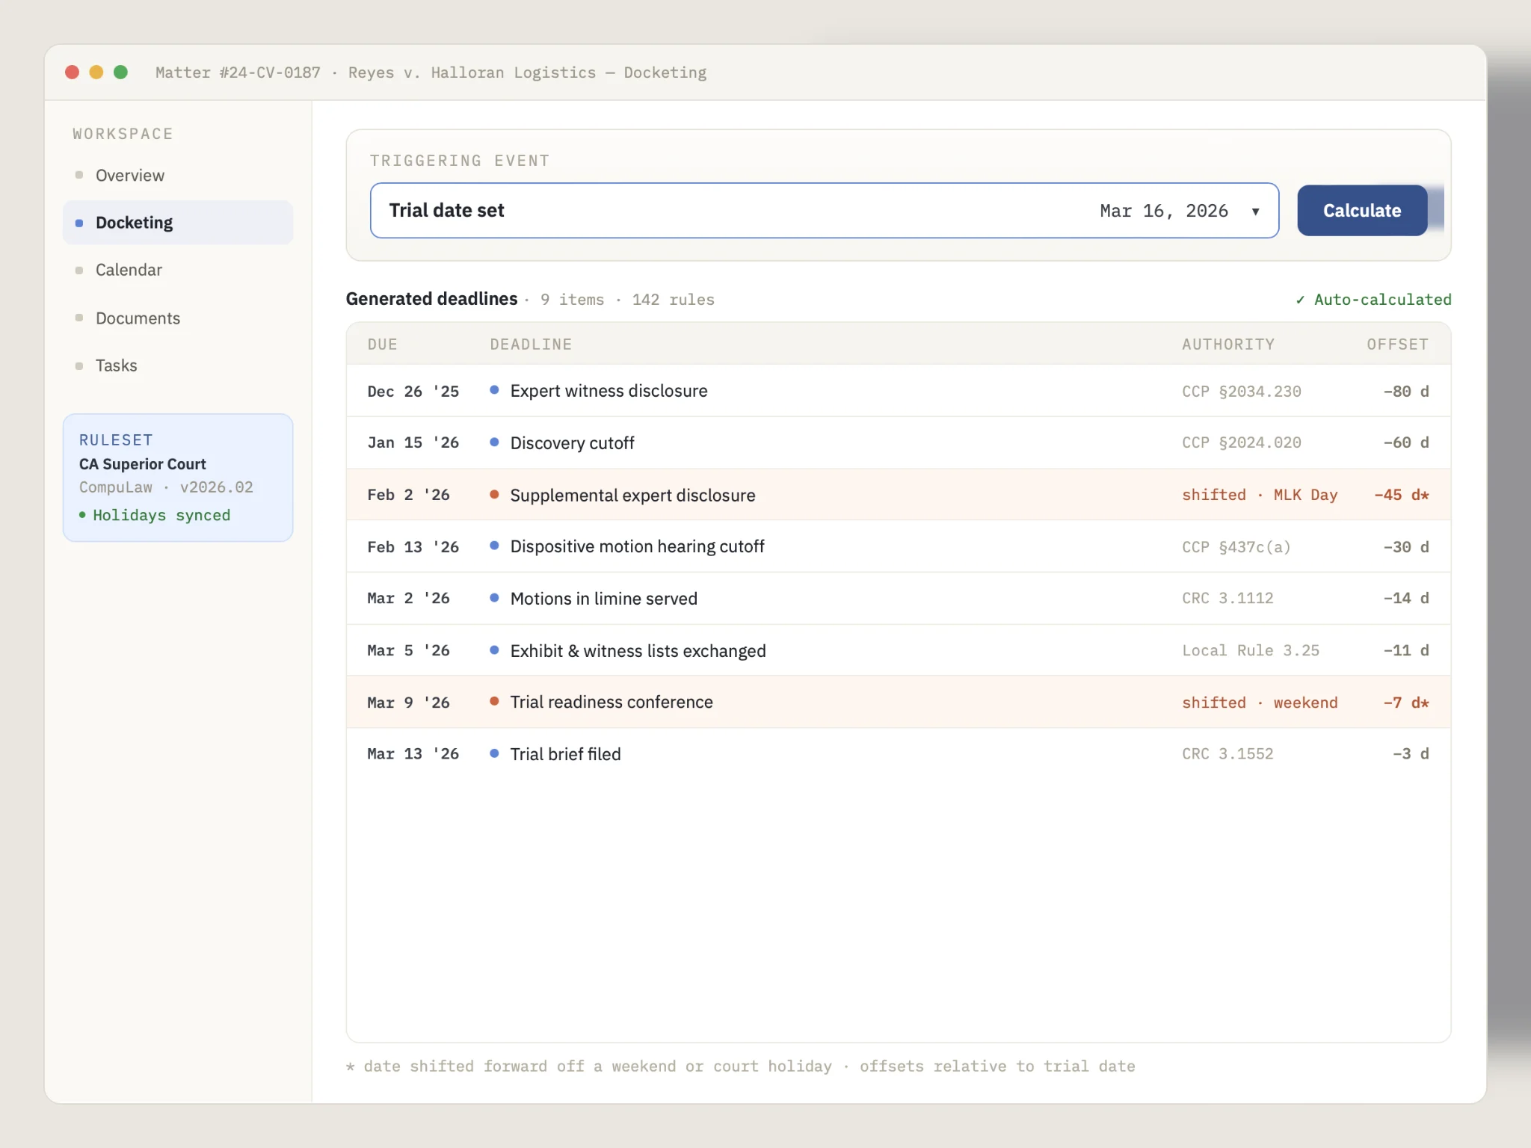Click CCP §437c(a) authority
1531x1148 pixels.
1236,547
